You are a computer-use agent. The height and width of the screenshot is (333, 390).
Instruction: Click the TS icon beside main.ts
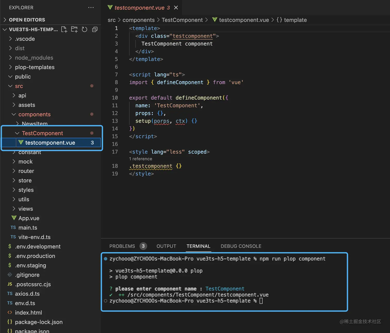[13, 228]
